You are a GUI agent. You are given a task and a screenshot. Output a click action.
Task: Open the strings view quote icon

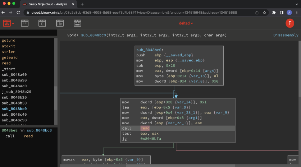click(x=24, y=23)
